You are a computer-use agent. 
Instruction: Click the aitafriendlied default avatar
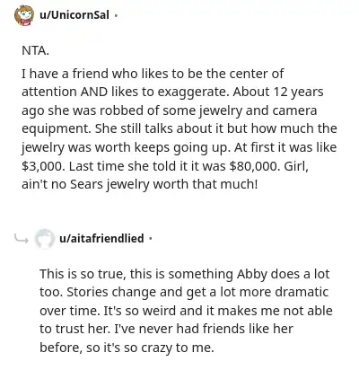pos(44,239)
